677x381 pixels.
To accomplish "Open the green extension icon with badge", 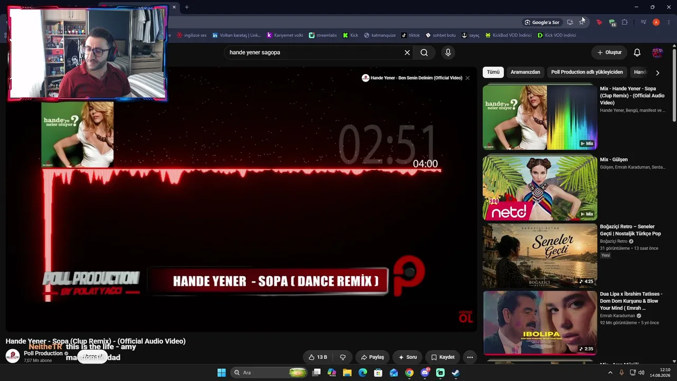I will (612, 22).
